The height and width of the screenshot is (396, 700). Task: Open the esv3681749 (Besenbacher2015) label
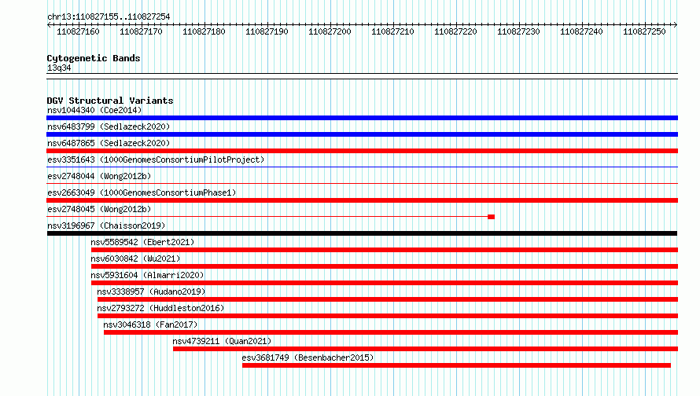308,357
